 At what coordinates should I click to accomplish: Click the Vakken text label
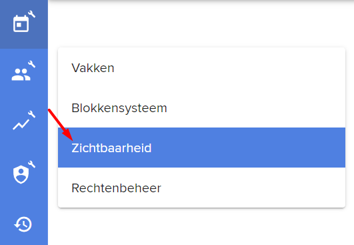[x=93, y=68]
